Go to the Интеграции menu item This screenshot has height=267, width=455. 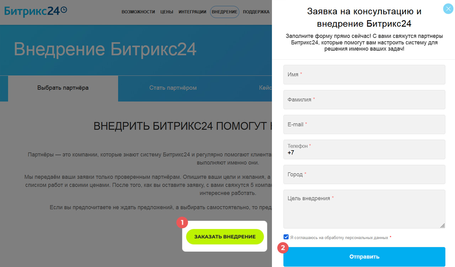click(192, 12)
